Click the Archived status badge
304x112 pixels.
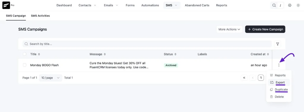171,65
